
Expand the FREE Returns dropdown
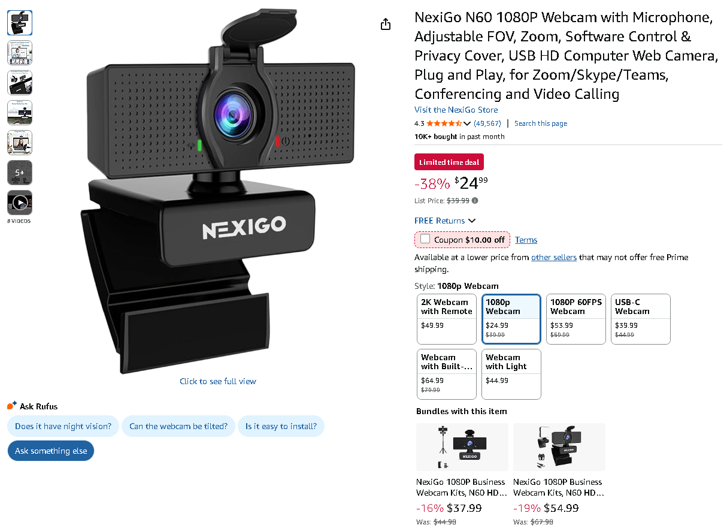(445, 221)
